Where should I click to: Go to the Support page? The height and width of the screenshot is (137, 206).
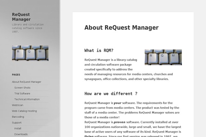pos(17,123)
